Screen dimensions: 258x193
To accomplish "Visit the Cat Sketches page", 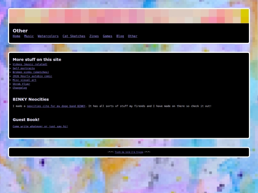I will pyautogui.click(x=74, y=36).
